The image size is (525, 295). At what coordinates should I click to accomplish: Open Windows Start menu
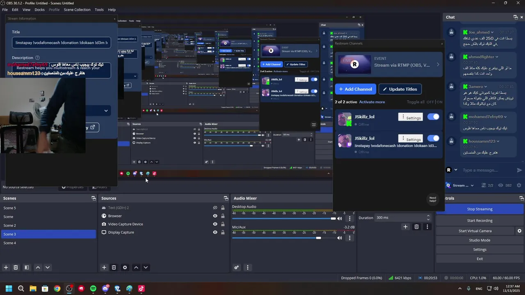(x=9, y=288)
